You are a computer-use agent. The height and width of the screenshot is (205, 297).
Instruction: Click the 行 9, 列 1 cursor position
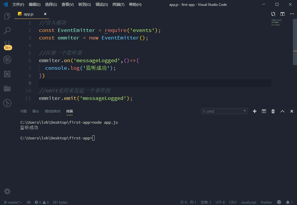coord(188,202)
